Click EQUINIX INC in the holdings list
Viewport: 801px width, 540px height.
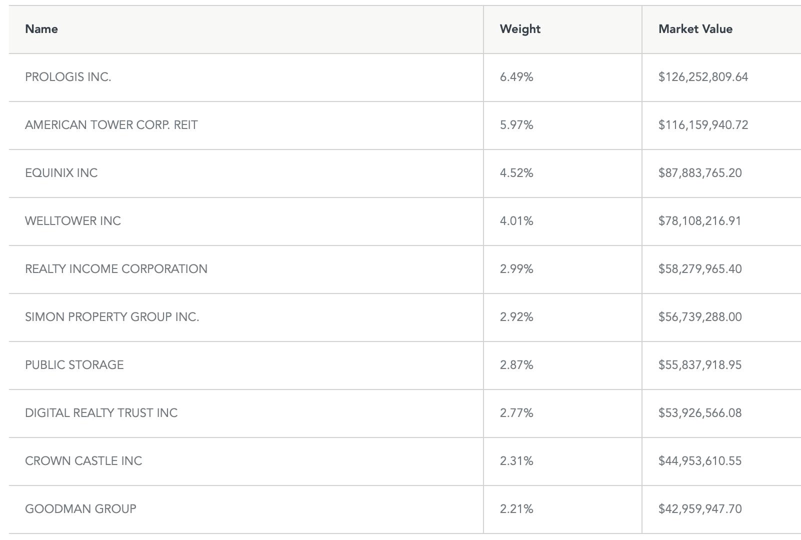pos(61,173)
